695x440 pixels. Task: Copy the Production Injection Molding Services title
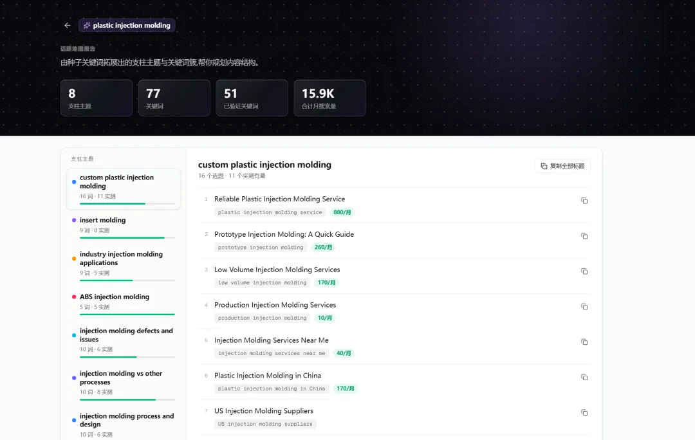(x=584, y=307)
